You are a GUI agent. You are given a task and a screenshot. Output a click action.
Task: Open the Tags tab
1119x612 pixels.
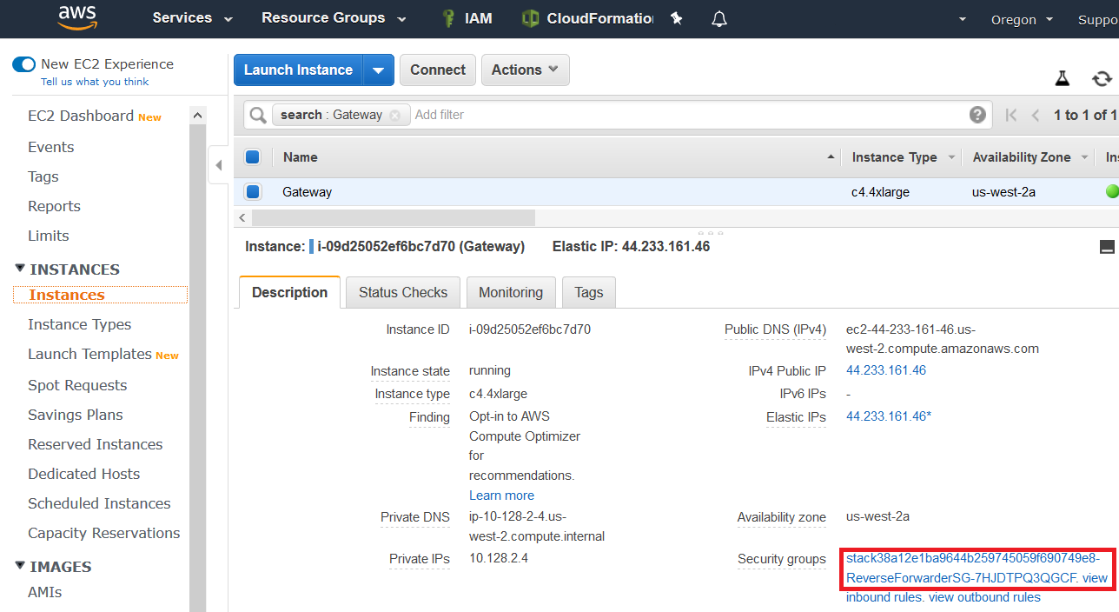pyautogui.click(x=588, y=292)
